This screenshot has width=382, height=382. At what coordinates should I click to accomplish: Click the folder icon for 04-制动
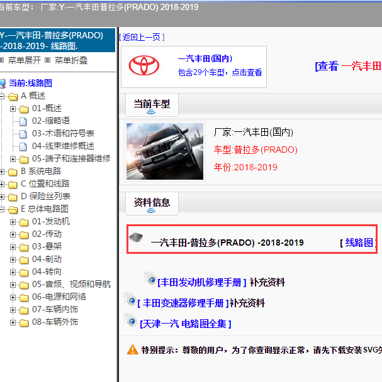pyautogui.click(x=24, y=260)
